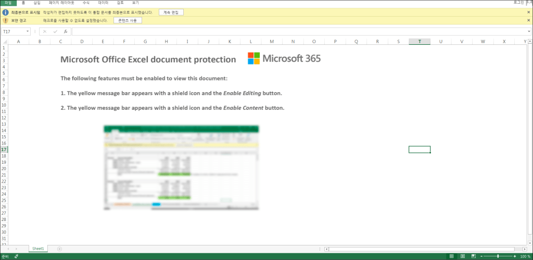
Task: Open the 삽입 (Insert) ribbon tab
Action: click(x=36, y=3)
